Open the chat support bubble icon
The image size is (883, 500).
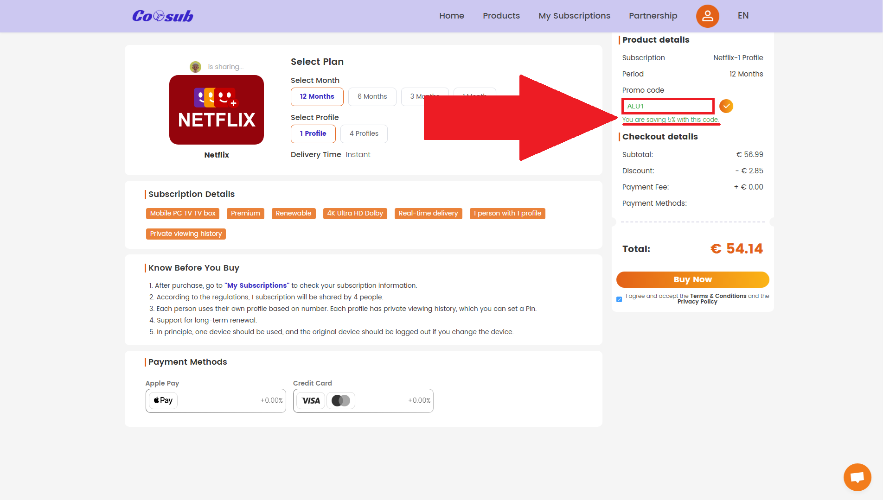[857, 477]
